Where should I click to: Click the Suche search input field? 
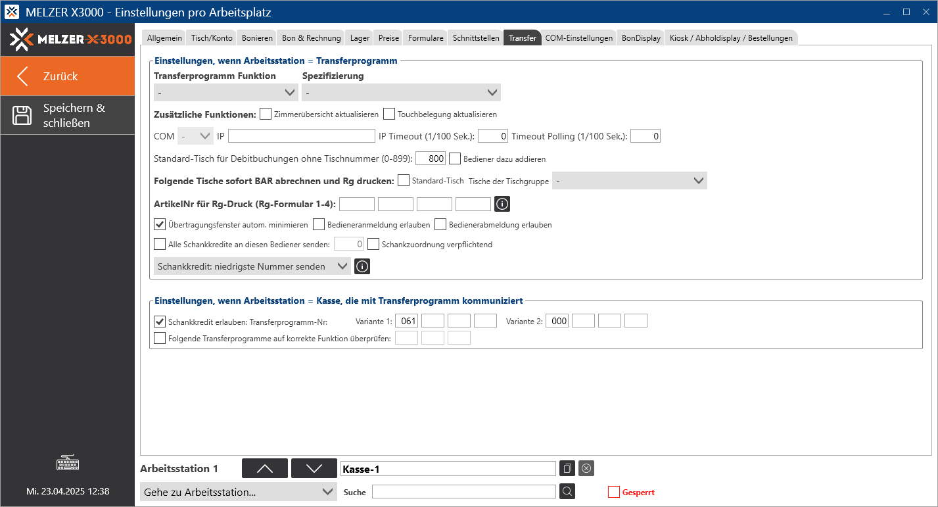[464, 492]
